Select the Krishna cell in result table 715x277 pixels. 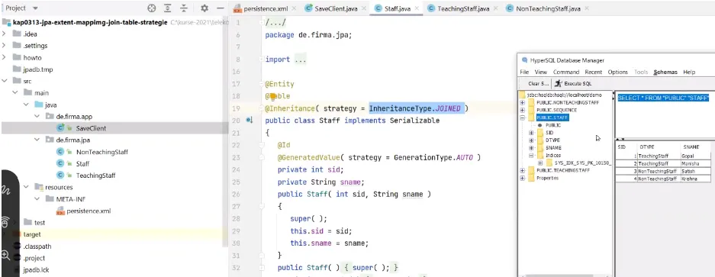tap(695, 179)
